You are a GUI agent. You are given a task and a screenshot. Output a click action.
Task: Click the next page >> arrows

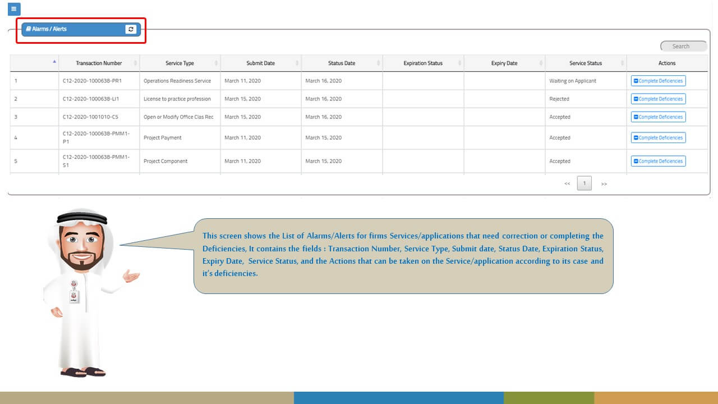click(x=604, y=184)
